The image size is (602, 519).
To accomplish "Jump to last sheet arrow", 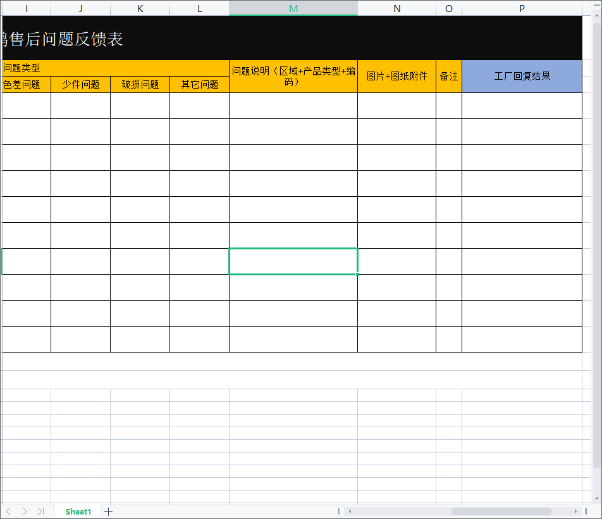I will coord(40,511).
